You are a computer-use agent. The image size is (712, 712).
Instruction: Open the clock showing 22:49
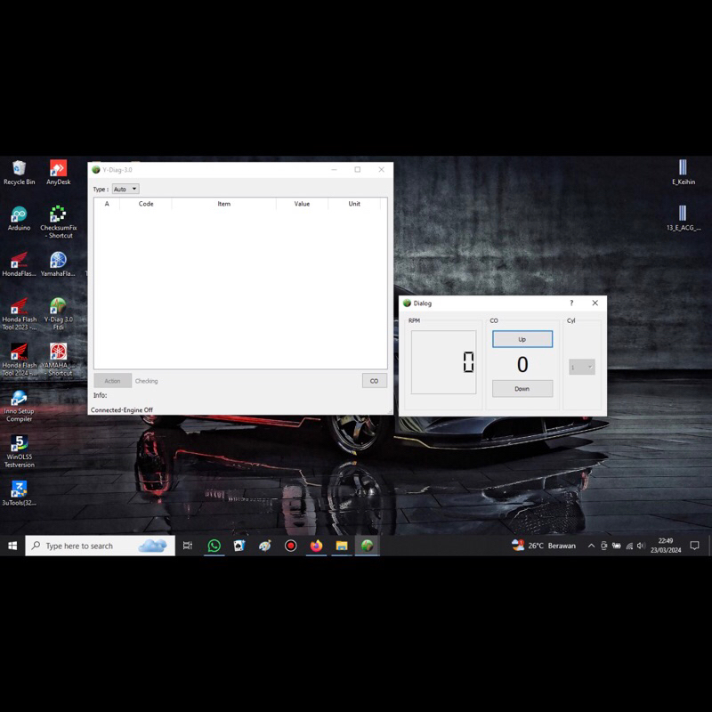click(x=666, y=546)
